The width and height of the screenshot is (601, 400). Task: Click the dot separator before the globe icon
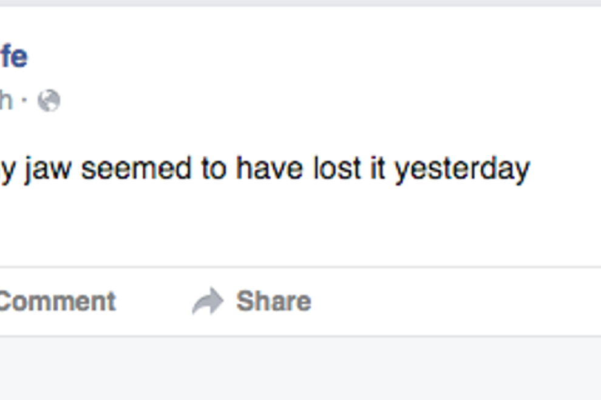coord(25,101)
